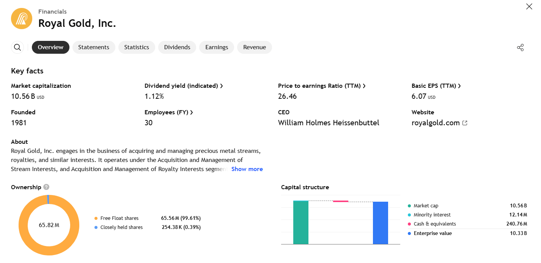Click the 1.12% dividend yield value
This screenshot has height=263, width=541.
point(154,96)
